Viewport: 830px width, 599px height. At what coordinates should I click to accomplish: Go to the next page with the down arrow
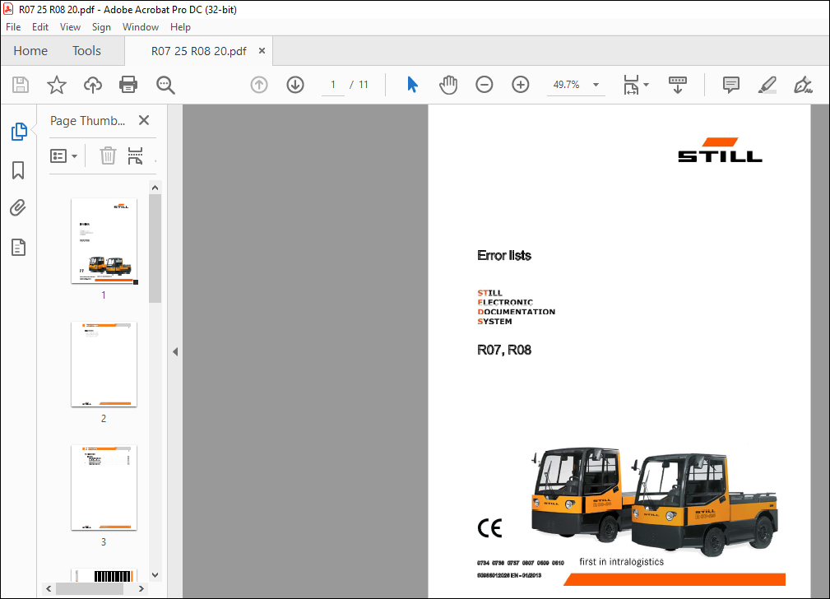295,85
